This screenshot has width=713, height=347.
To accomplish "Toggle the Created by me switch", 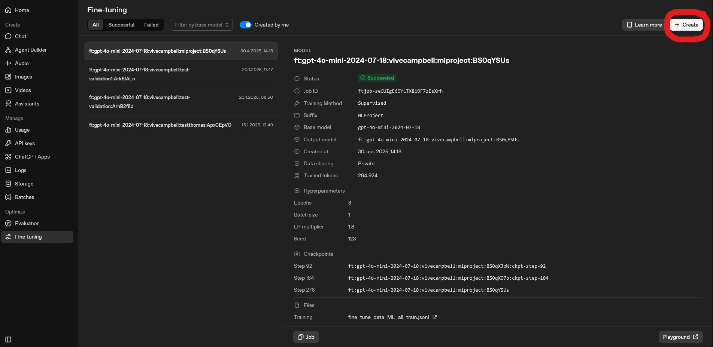I will (246, 25).
